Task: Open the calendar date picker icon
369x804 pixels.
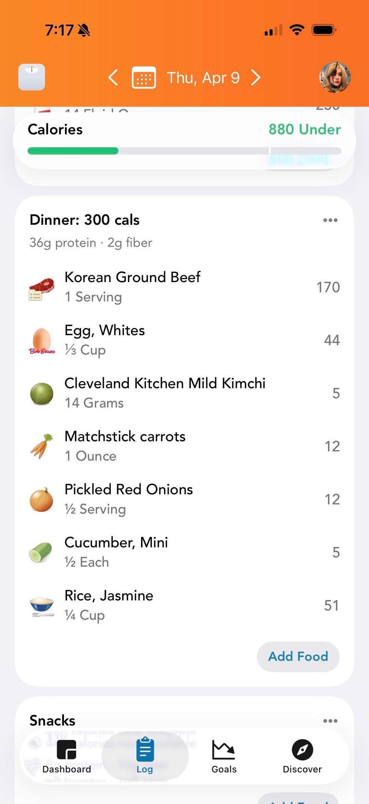Action: click(144, 78)
